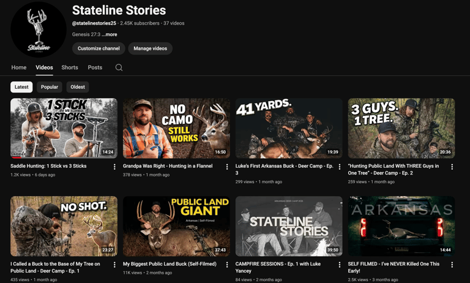470x283 pixels.
Task: Click the 2.45K subscribers count
Action: pos(140,23)
